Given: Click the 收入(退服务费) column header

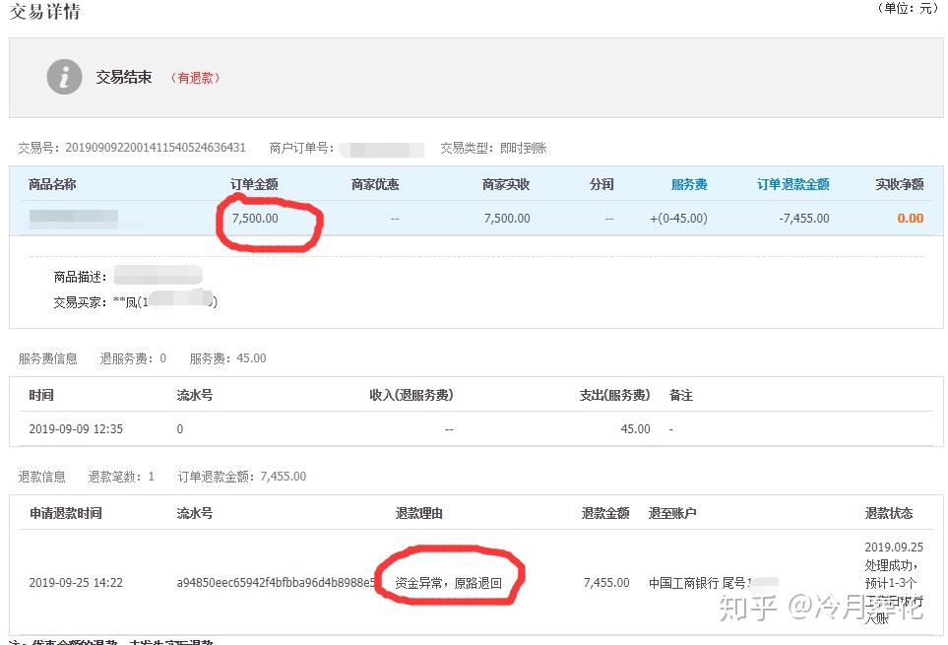Looking at the screenshot, I should tap(411, 395).
